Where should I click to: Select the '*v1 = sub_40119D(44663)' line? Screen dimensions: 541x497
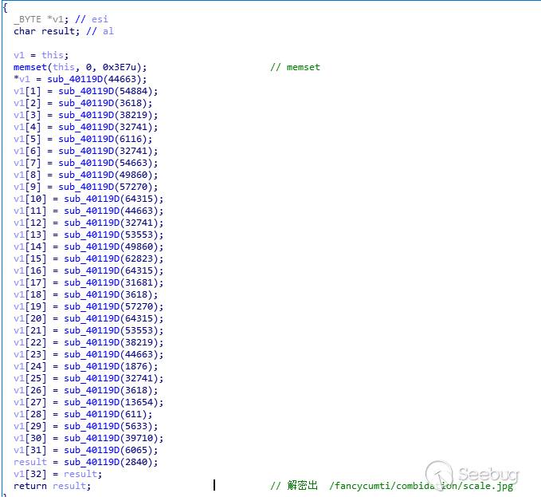(x=80, y=79)
